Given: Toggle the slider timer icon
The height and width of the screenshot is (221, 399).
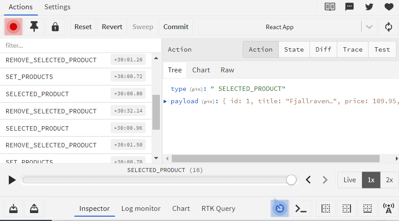Looking at the screenshot, I should click(x=280, y=209).
